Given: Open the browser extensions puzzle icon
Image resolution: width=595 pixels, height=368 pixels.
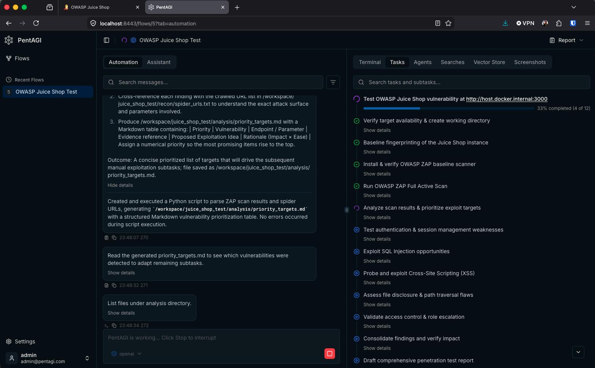Looking at the screenshot, I should tap(559, 23).
